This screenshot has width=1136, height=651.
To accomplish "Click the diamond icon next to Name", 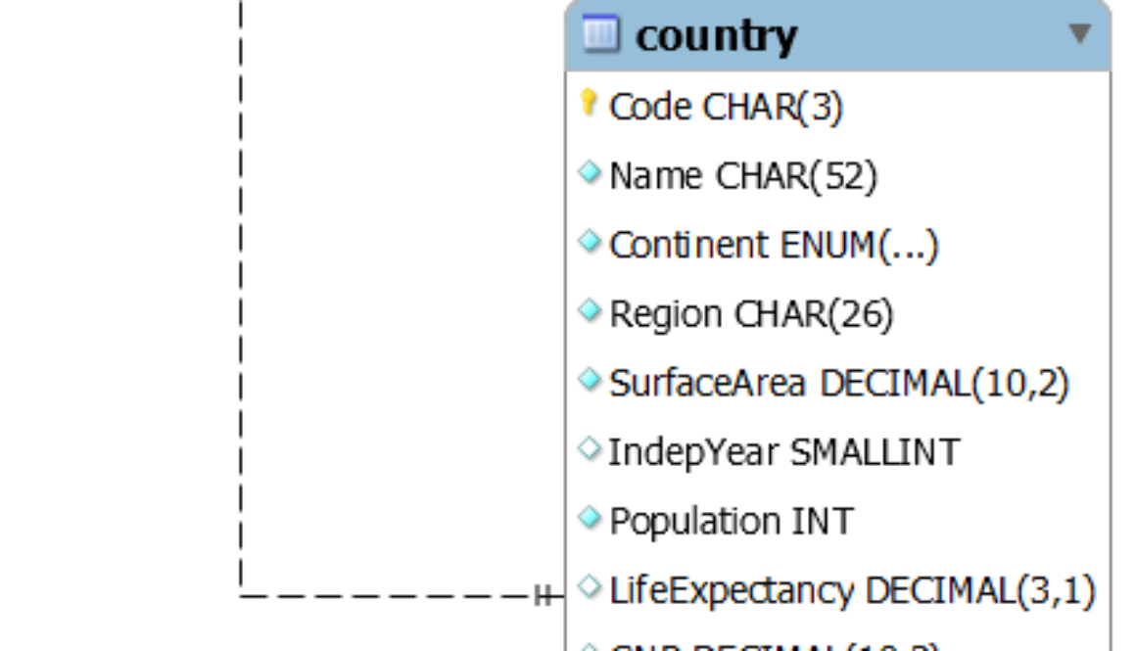I will (589, 173).
